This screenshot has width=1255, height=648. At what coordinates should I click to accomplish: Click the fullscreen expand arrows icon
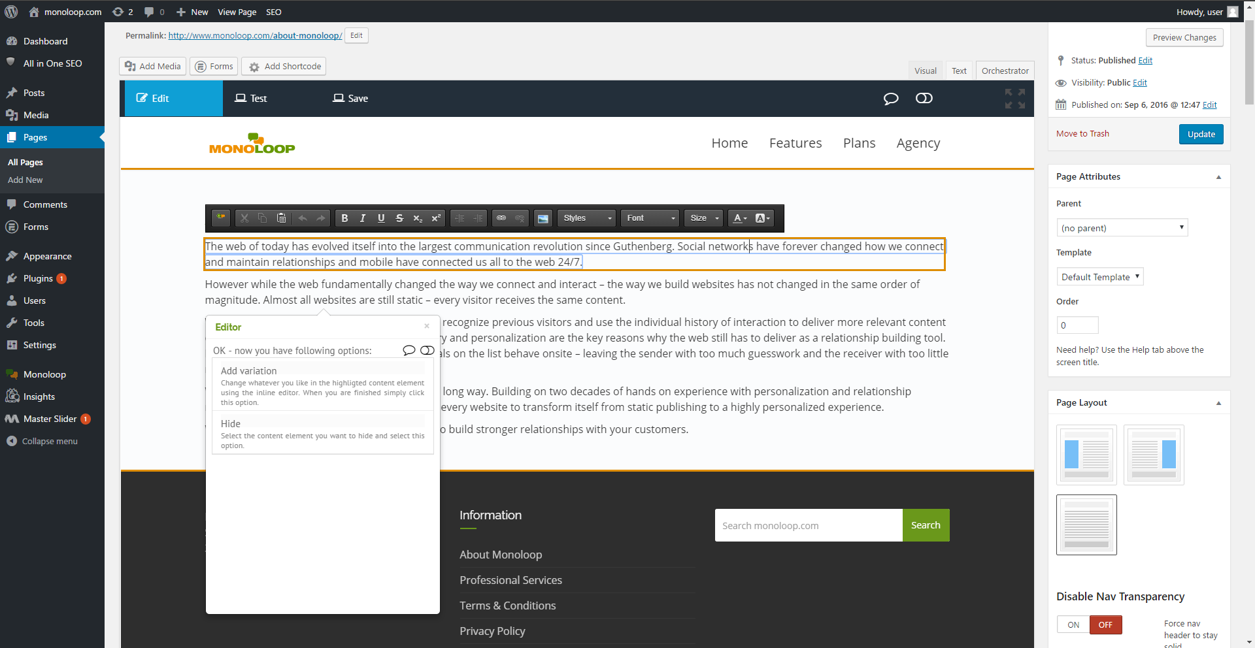(1015, 99)
